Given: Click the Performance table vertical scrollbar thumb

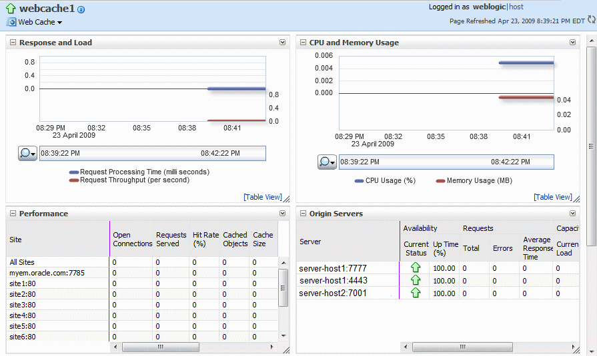Looking at the screenshot, I should pyautogui.click(x=283, y=287).
